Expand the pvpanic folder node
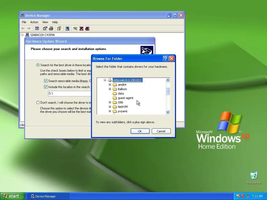Screen dimensions: 267x200 (x=110, y=111)
